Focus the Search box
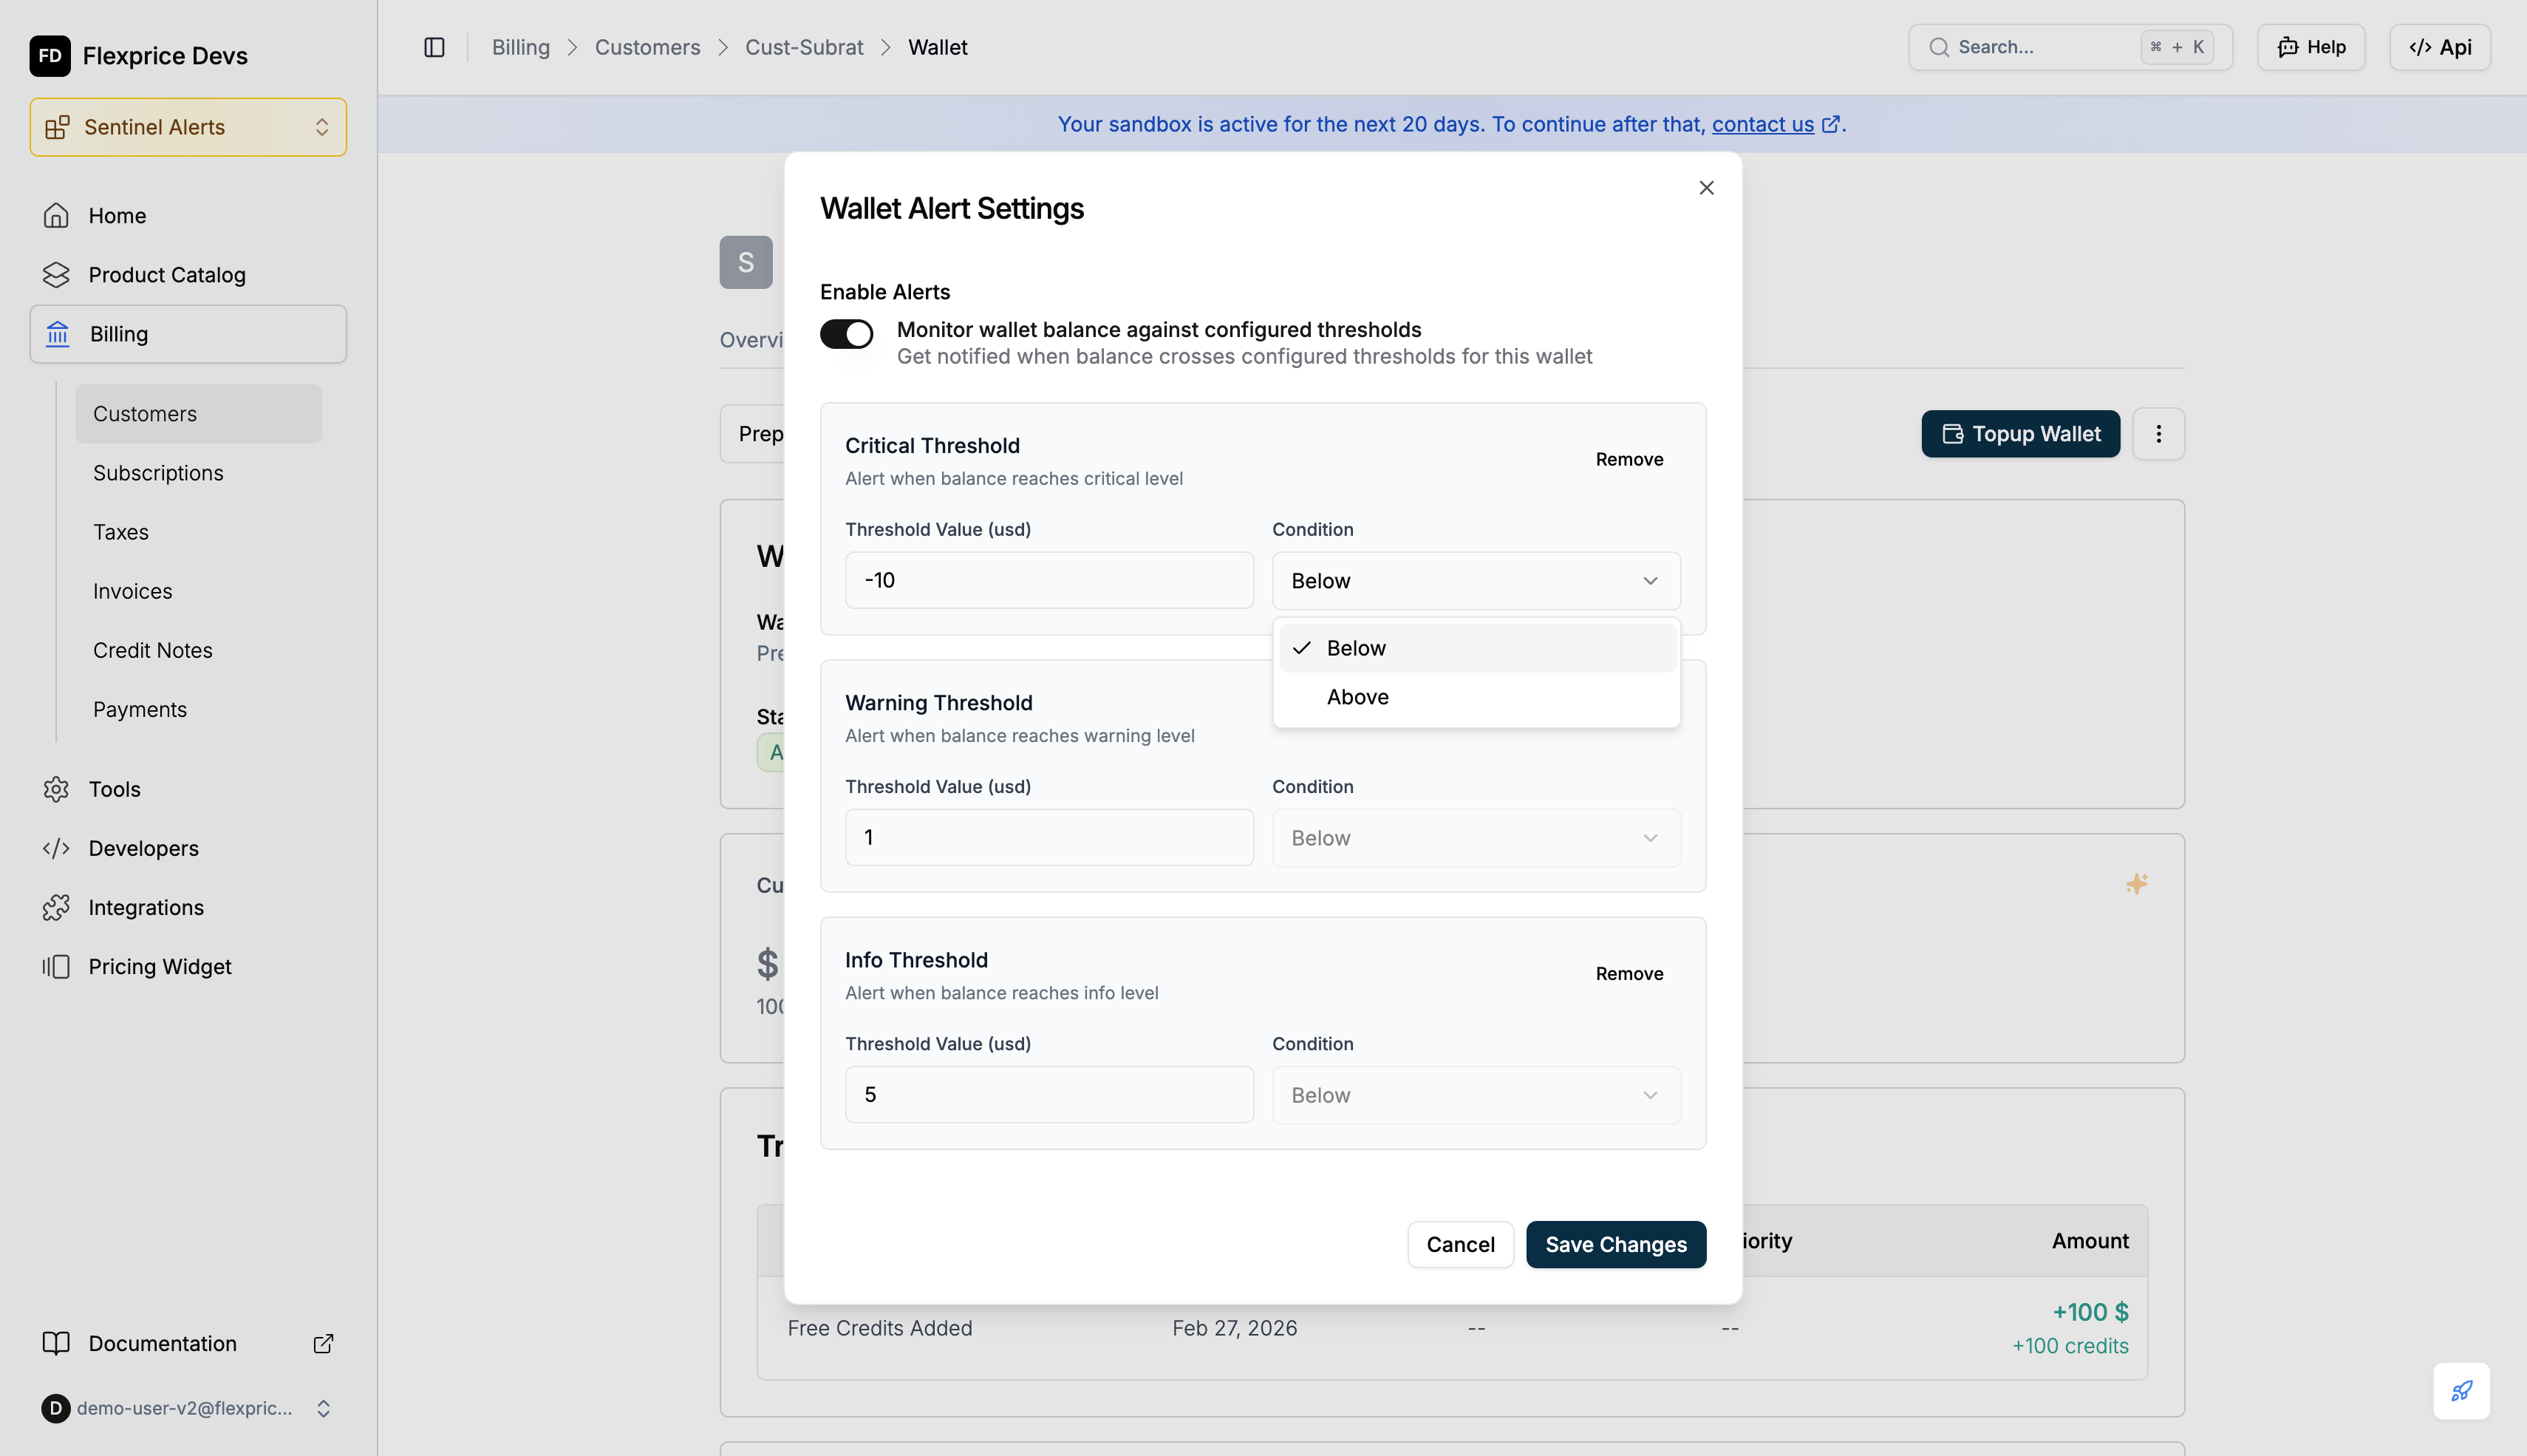2527x1456 pixels. [2069, 47]
